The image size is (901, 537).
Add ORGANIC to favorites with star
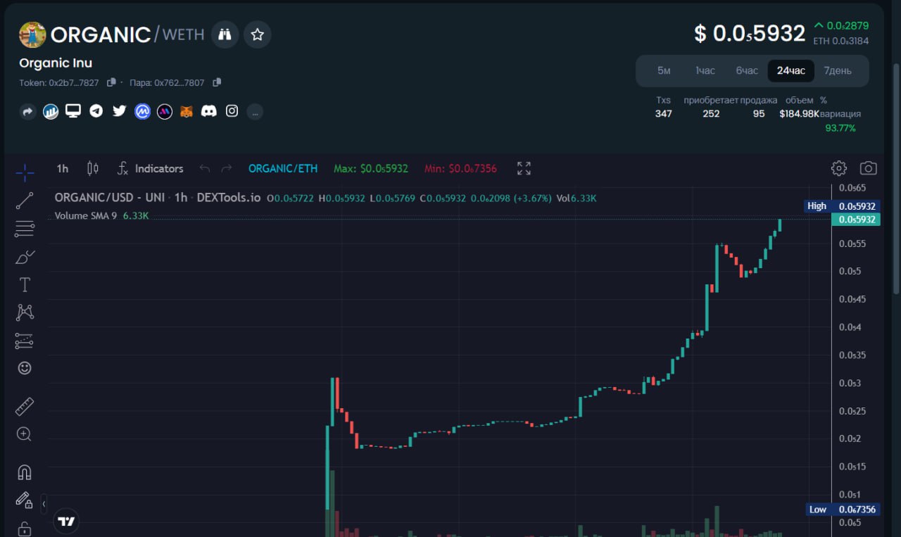point(258,34)
